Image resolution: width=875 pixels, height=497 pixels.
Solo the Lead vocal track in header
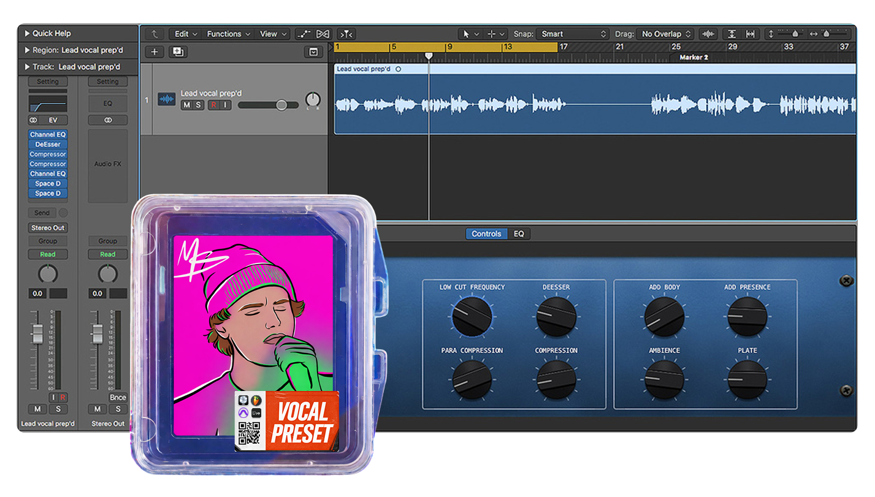tap(198, 105)
